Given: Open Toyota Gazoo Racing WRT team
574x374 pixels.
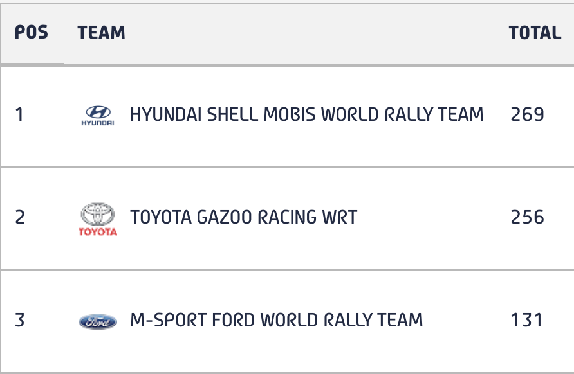Looking at the screenshot, I should pyautogui.click(x=244, y=217).
